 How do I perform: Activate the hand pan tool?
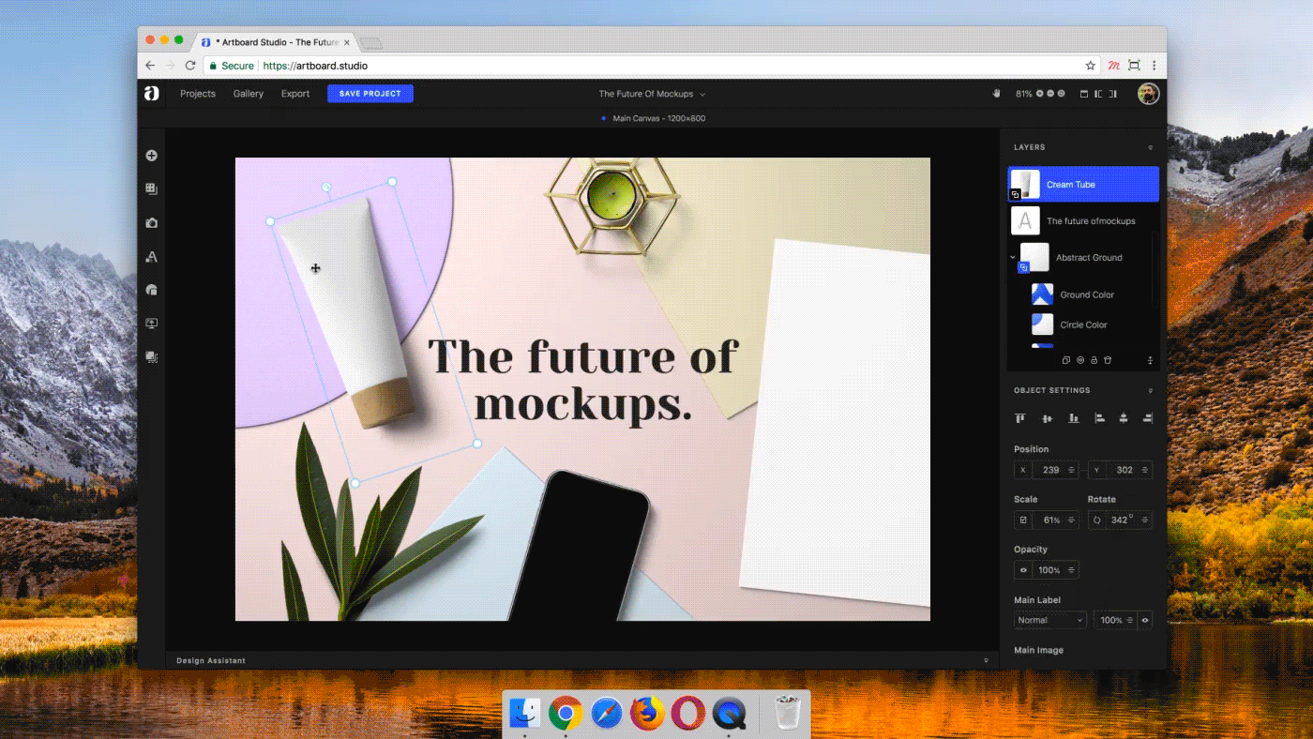[997, 94]
